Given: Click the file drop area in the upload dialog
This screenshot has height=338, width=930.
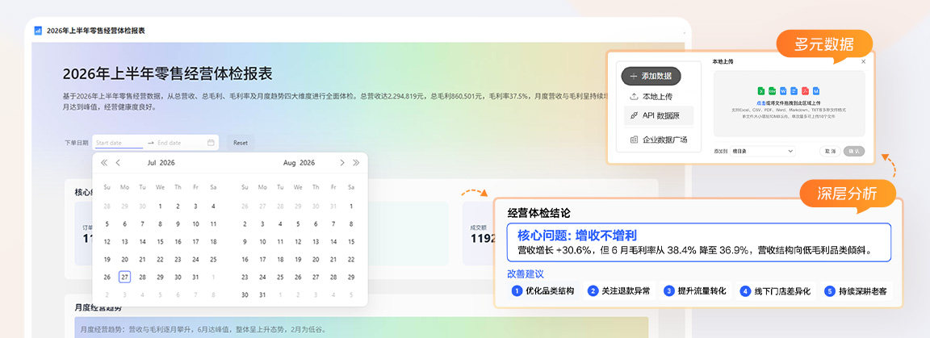Looking at the screenshot, I should point(789,103).
